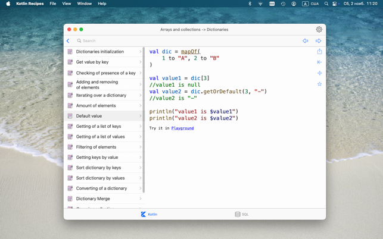
Task: Click the four-way move icon
Action: tap(319, 73)
